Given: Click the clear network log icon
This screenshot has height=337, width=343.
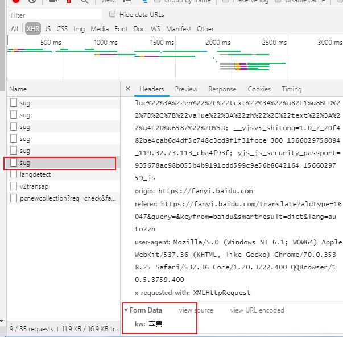Looking at the screenshot, I should point(32,1).
